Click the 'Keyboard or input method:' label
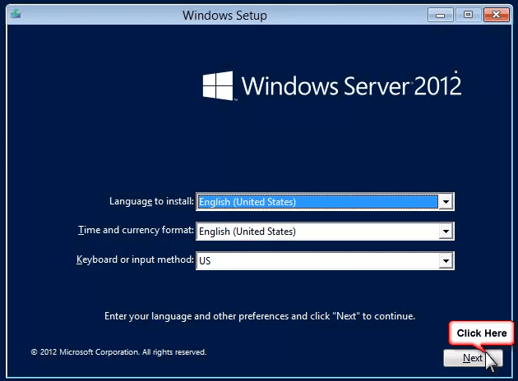This screenshot has width=518, height=381. pos(135,259)
